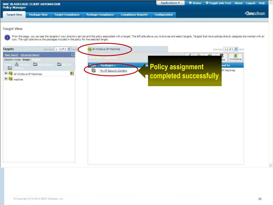Click the blue info icon beside page description
The width and height of the screenshot is (273, 205).
(7, 37)
